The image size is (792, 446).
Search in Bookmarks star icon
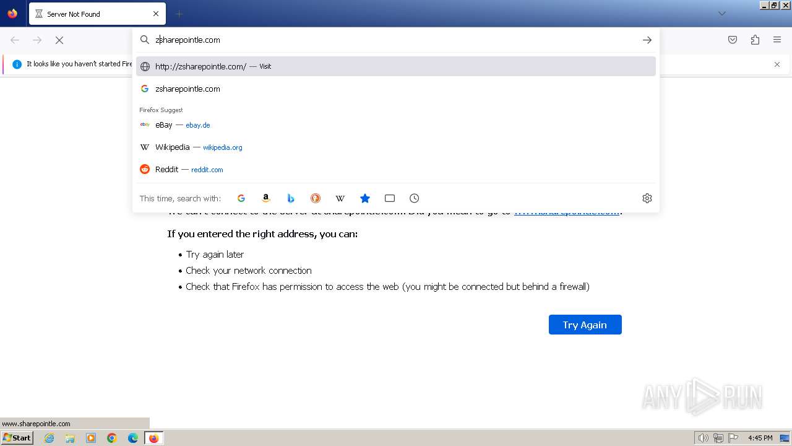(365, 198)
